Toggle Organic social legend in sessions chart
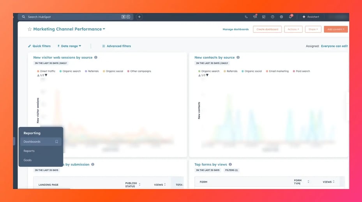362x202 pixels. tap(113, 71)
